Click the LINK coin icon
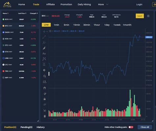 click(x=3, y=58)
